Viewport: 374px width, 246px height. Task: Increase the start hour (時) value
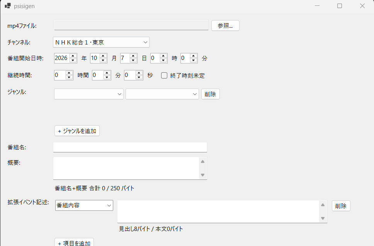point(163,56)
